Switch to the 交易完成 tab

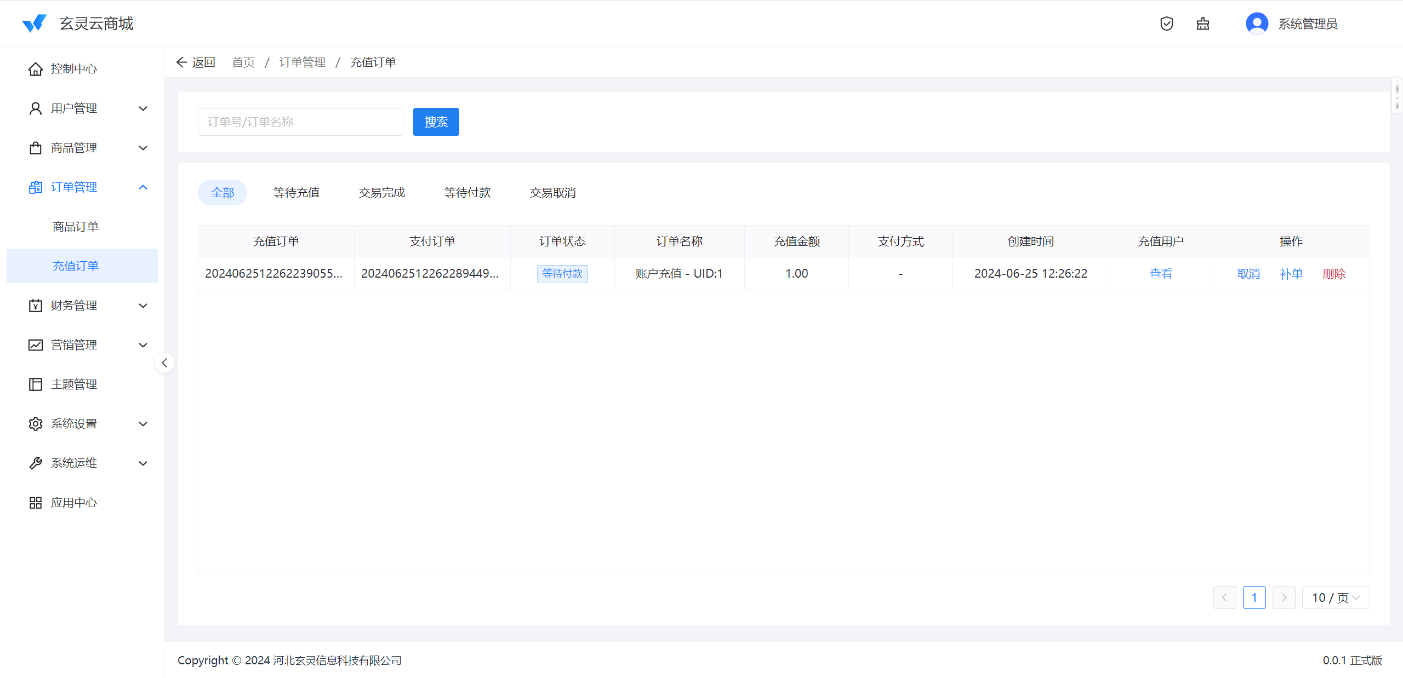click(381, 193)
